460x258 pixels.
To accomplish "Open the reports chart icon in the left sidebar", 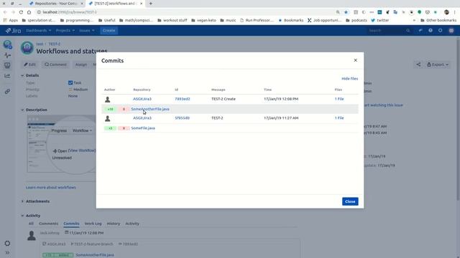I will click(x=7, y=76).
